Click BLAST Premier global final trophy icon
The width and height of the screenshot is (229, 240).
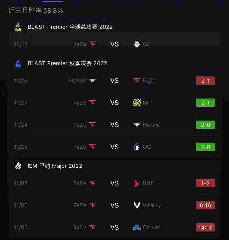point(18,27)
